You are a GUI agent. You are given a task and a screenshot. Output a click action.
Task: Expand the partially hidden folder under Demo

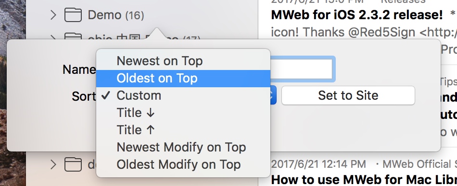click(x=53, y=36)
